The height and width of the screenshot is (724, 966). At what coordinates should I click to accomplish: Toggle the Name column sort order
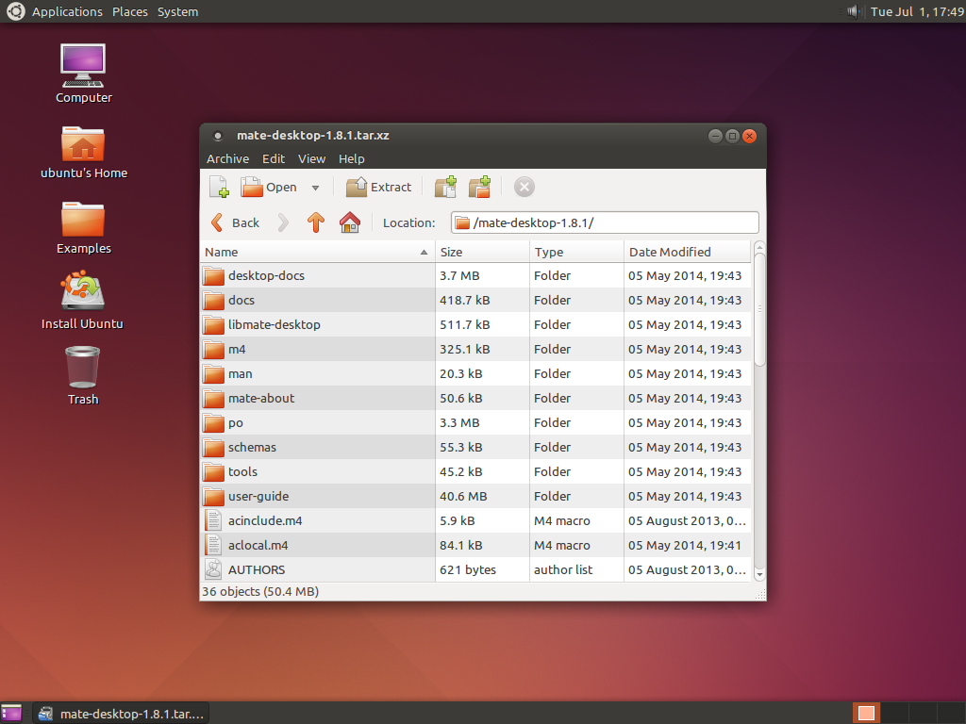point(221,252)
